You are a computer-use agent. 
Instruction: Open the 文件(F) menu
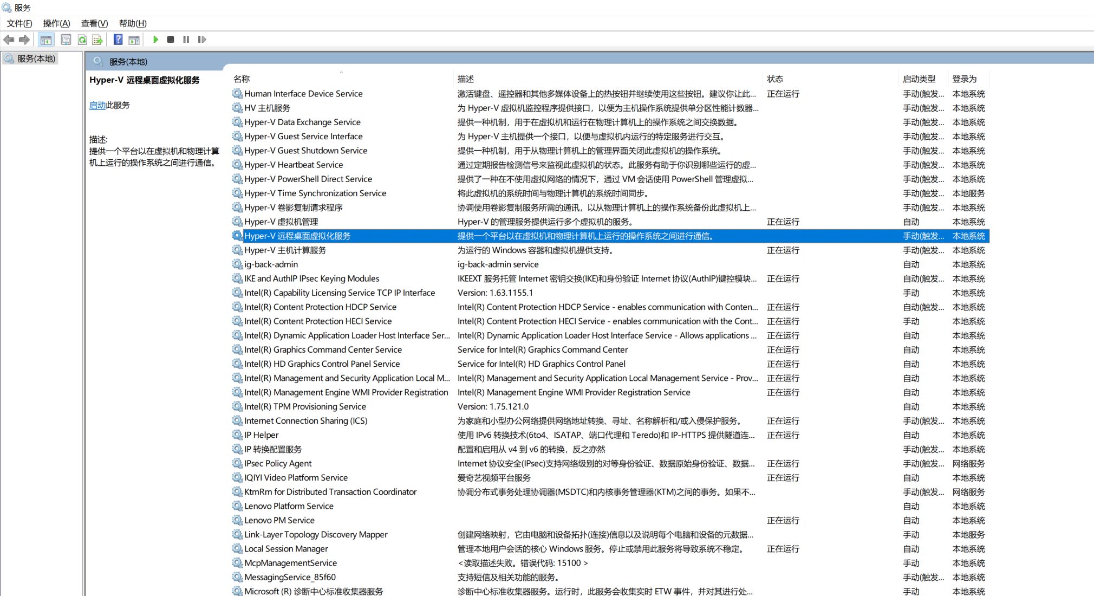[x=19, y=23]
